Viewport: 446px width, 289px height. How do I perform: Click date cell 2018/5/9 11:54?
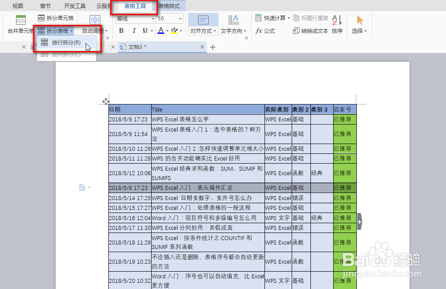tap(130, 134)
